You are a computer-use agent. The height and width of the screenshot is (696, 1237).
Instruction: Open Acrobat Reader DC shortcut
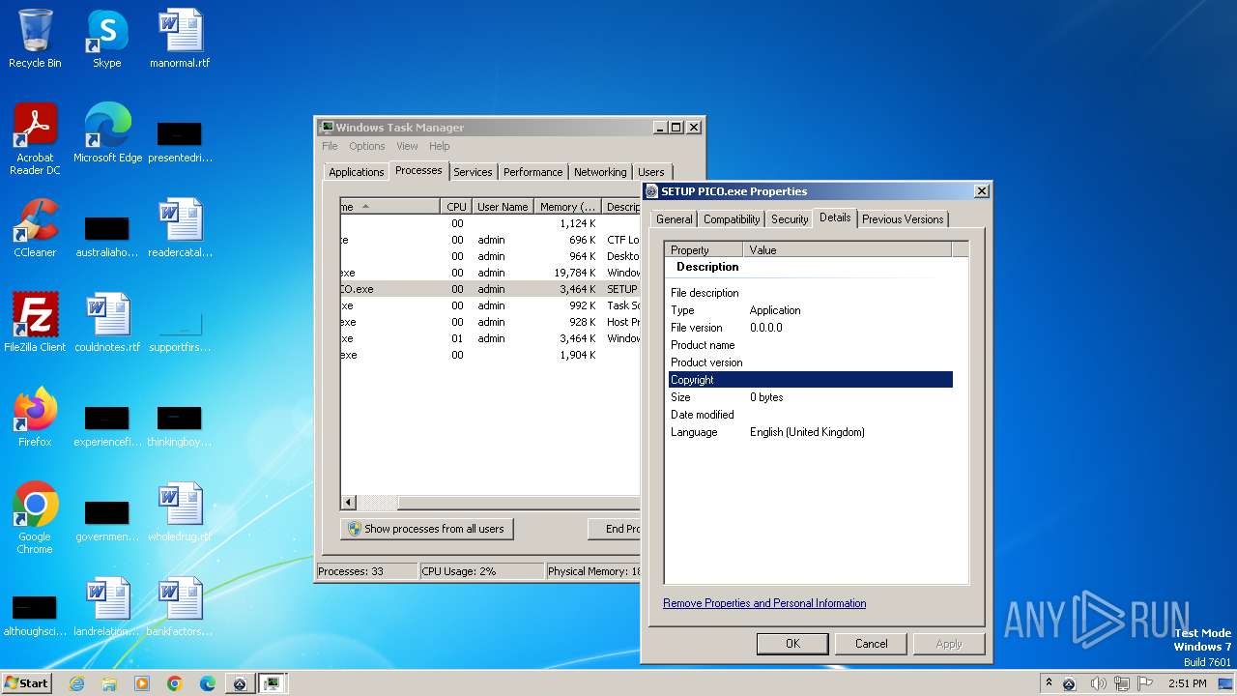click(35, 138)
